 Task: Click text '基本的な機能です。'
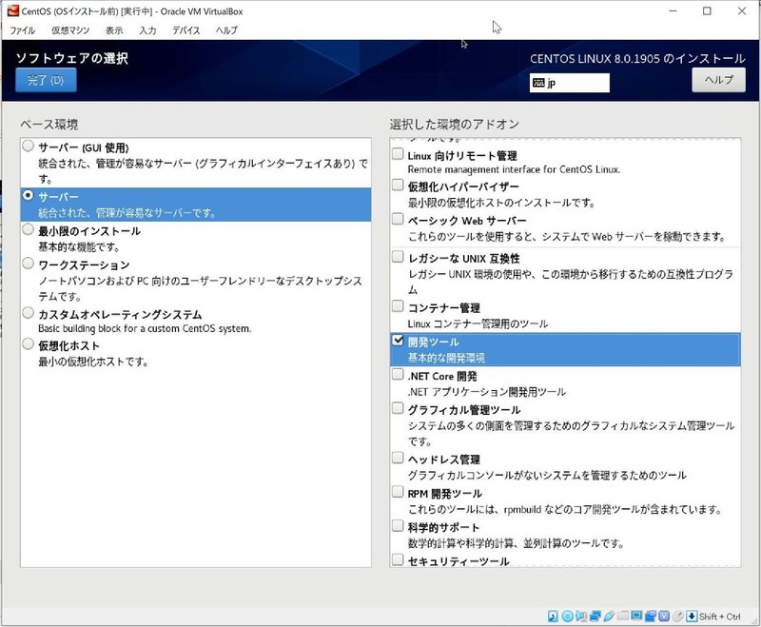pos(79,247)
